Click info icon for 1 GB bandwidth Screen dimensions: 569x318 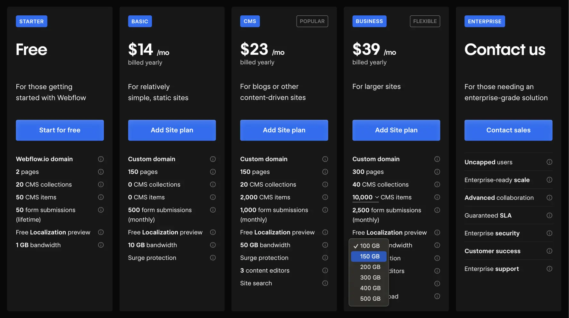pos(101,245)
